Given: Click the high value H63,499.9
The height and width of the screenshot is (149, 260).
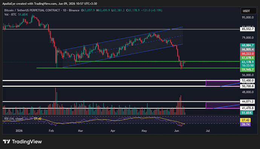Looking at the screenshot, I should tap(103, 10).
